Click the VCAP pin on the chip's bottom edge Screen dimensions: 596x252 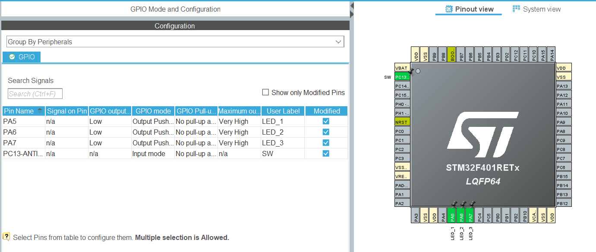(x=534, y=215)
